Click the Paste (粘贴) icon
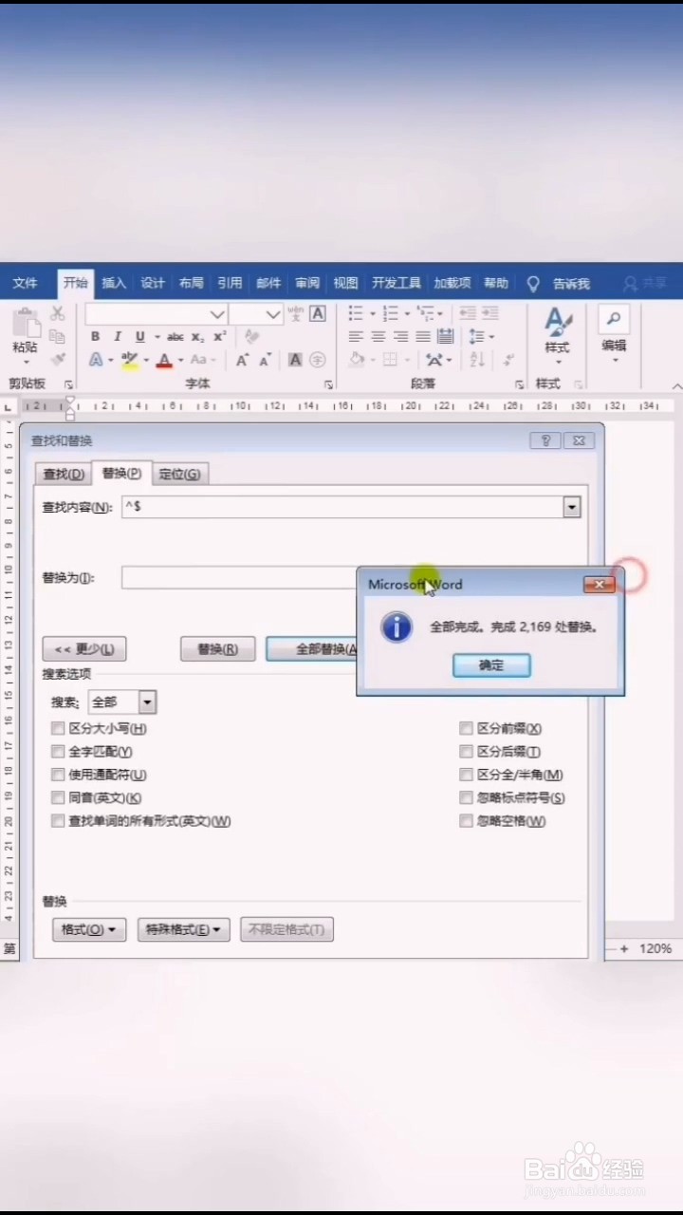The width and height of the screenshot is (683, 1215). pyautogui.click(x=26, y=324)
